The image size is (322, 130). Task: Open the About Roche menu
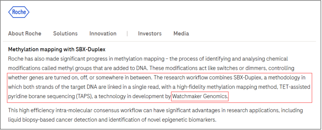point(25,33)
